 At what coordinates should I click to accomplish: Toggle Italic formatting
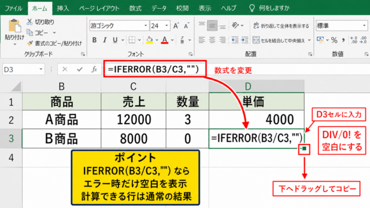point(105,40)
